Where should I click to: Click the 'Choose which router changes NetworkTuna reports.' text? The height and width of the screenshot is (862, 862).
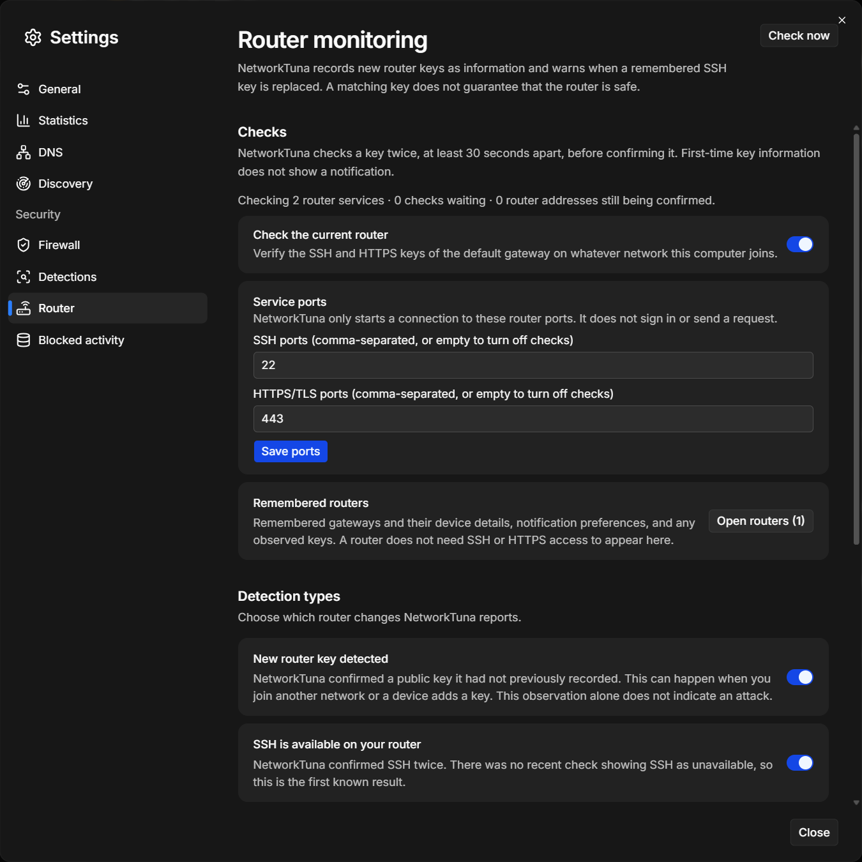(380, 617)
